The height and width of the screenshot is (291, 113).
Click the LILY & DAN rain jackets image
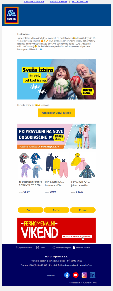click(83, 165)
